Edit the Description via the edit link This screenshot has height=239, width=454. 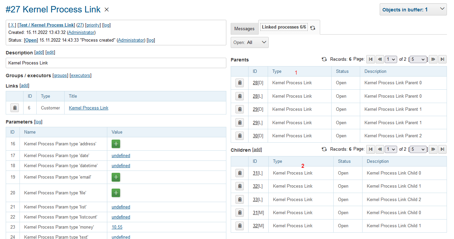click(x=50, y=52)
